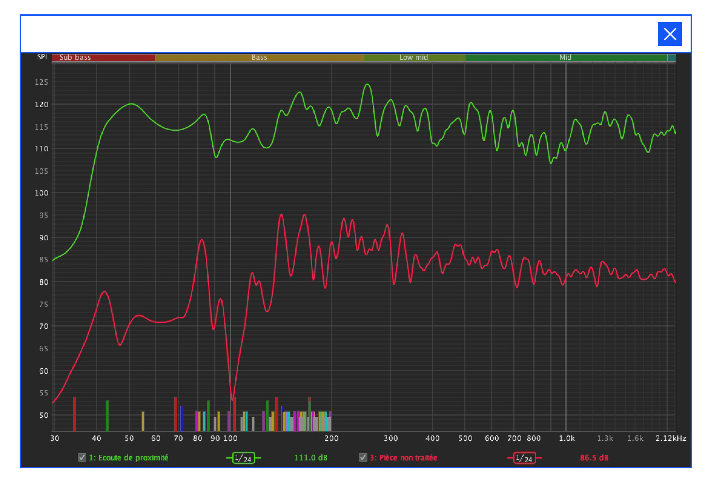Uncheck the 'Ecoute de proximité' trace checkbox
Viewport: 711px width, 485px height.
coord(82,457)
